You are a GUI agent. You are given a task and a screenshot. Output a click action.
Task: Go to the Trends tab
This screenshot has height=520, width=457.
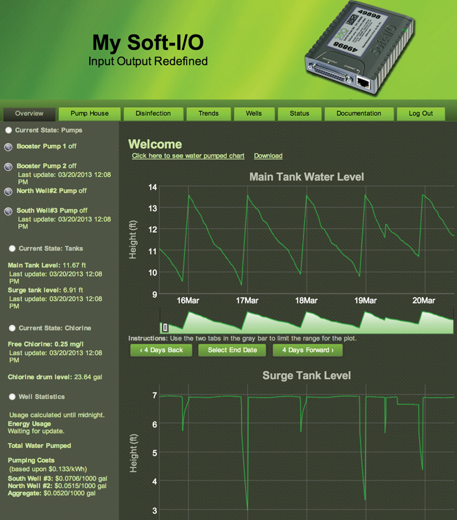pyautogui.click(x=208, y=114)
